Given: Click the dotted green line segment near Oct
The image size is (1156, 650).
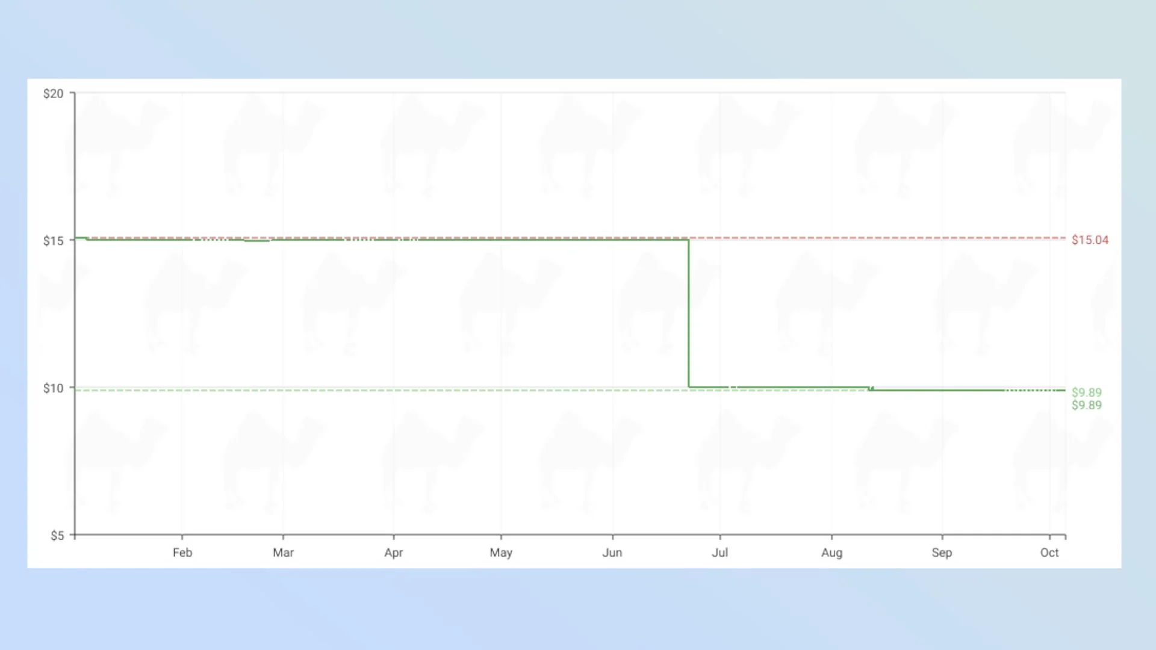Looking at the screenshot, I should pyautogui.click(x=1036, y=391).
